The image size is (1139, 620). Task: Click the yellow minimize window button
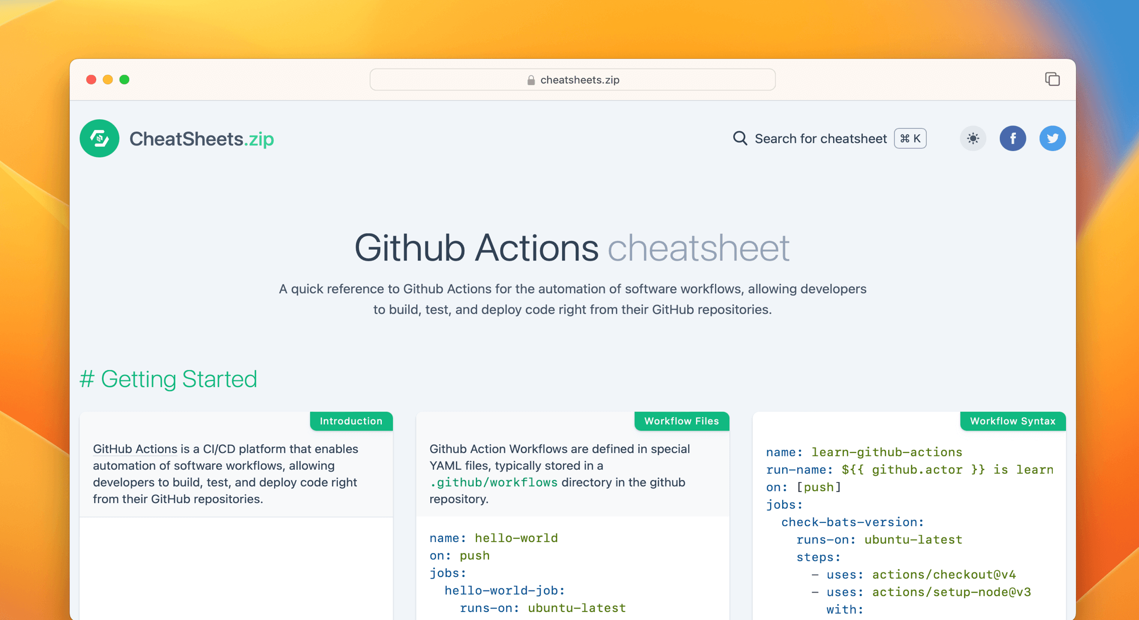click(x=108, y=79)
